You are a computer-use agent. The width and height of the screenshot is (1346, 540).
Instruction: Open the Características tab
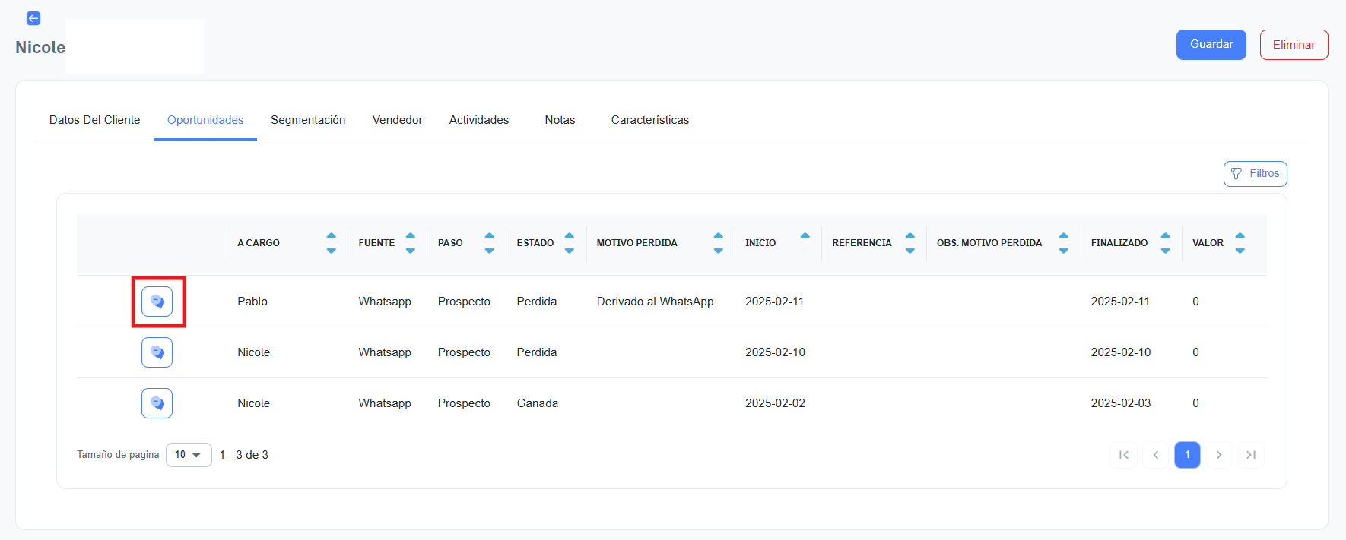(649, 120)
